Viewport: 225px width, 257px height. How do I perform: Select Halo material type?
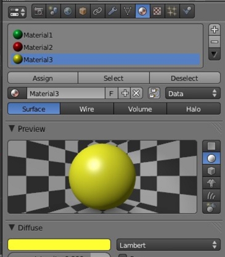pos(194,108)
